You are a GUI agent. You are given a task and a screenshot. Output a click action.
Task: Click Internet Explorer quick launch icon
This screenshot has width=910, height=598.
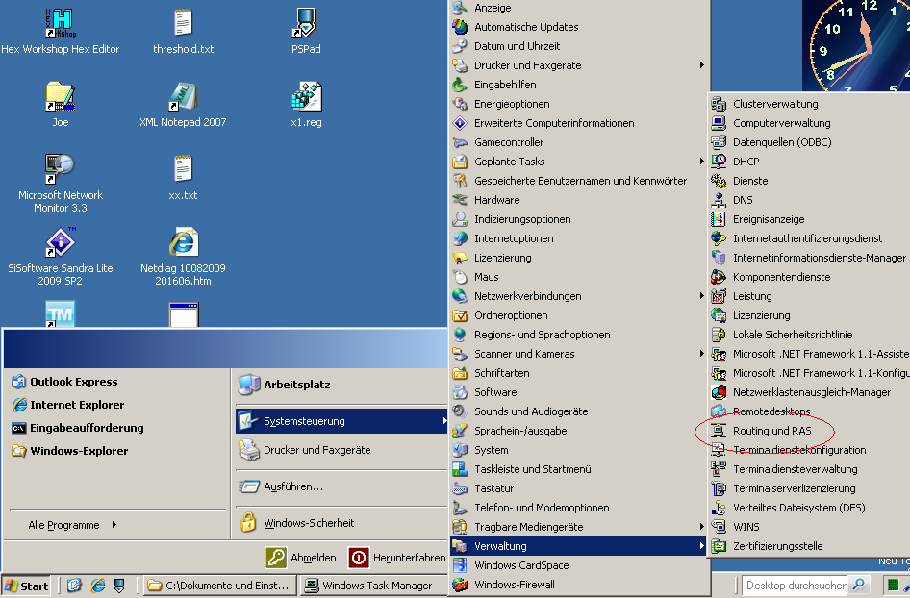point(97,586)
